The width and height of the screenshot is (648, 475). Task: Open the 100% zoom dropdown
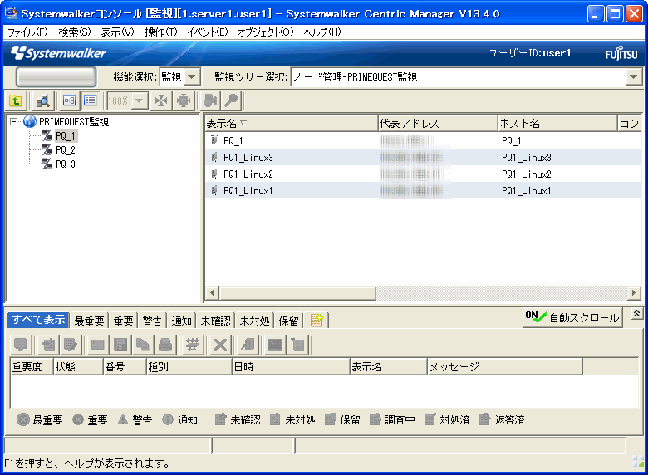coord(140,100)
